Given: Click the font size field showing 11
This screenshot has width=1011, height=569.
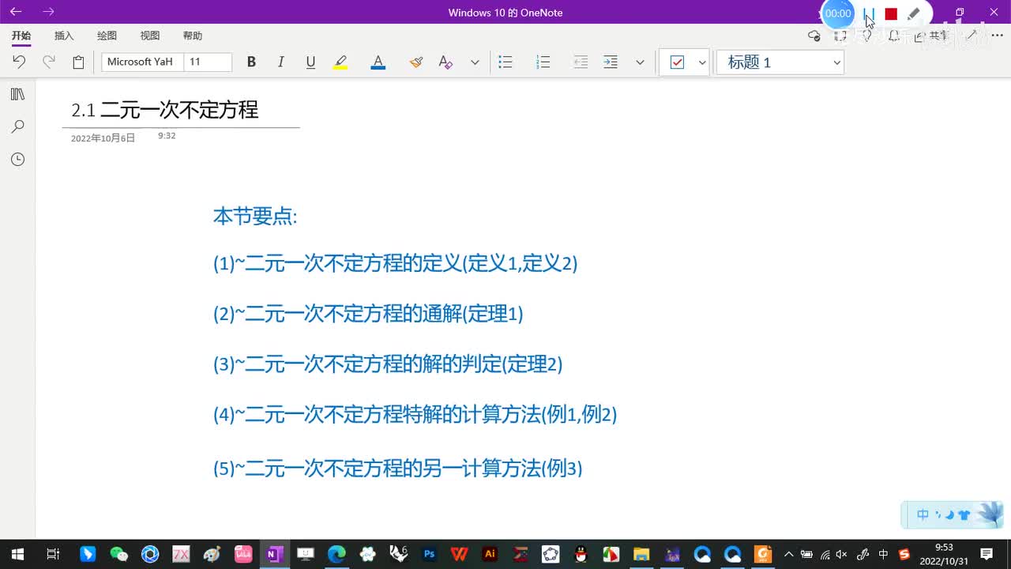Looking at the screenshot, I should pos(208,62).
